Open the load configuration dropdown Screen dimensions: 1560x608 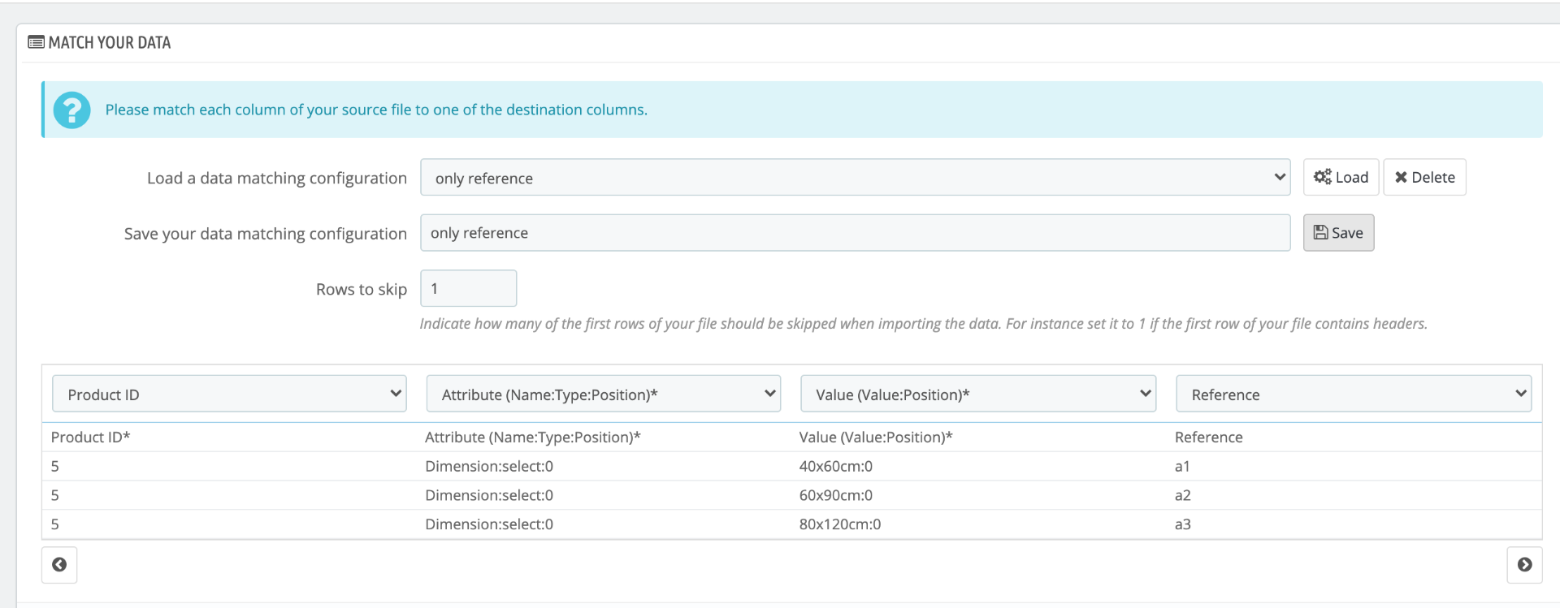[x=855, y=178]
